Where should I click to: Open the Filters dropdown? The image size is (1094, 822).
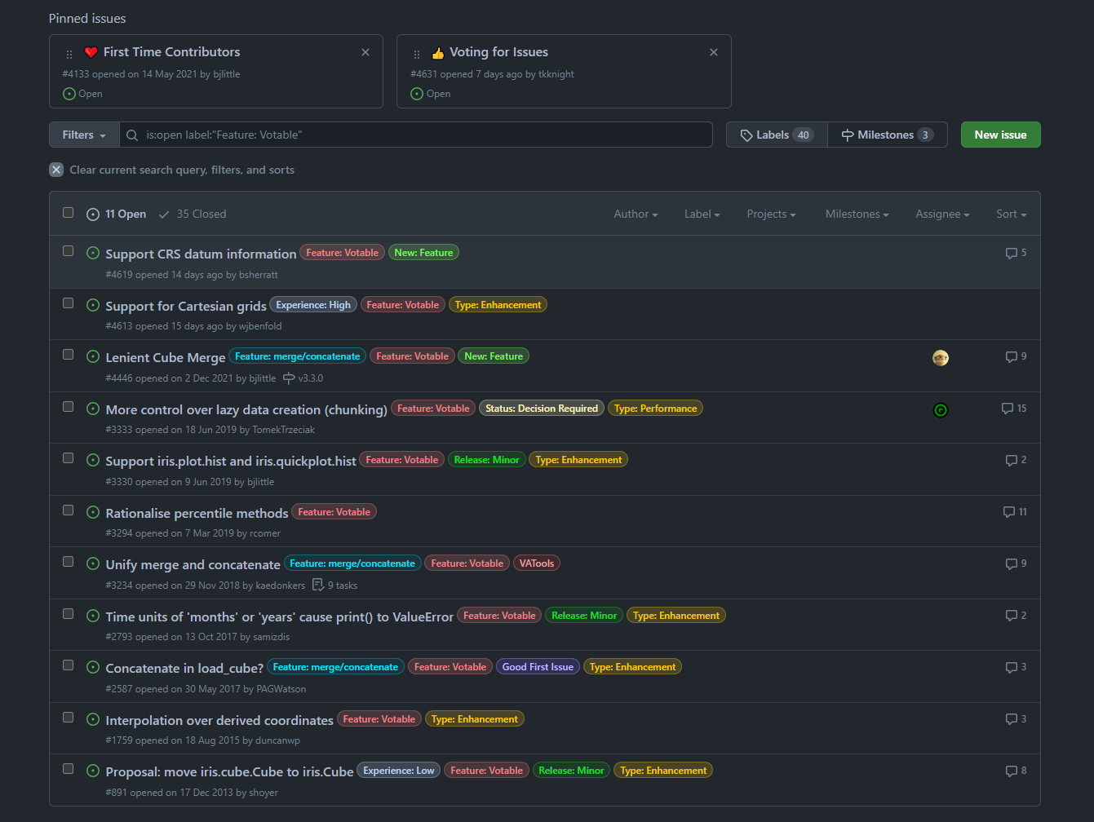tap(84, 135)
